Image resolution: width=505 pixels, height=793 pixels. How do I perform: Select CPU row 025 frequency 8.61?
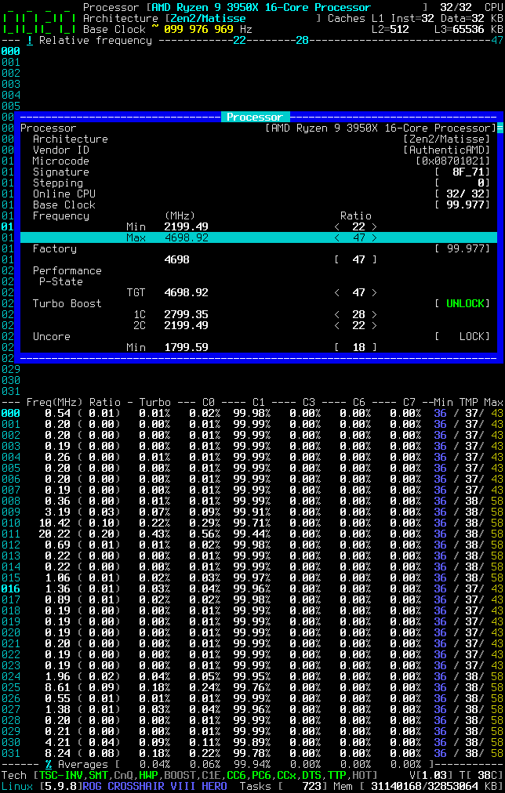(58, 687)
